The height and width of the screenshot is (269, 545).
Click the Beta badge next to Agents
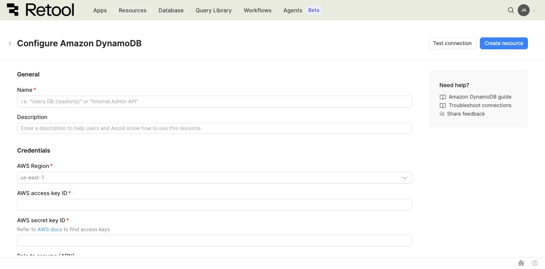pos(314,10)
